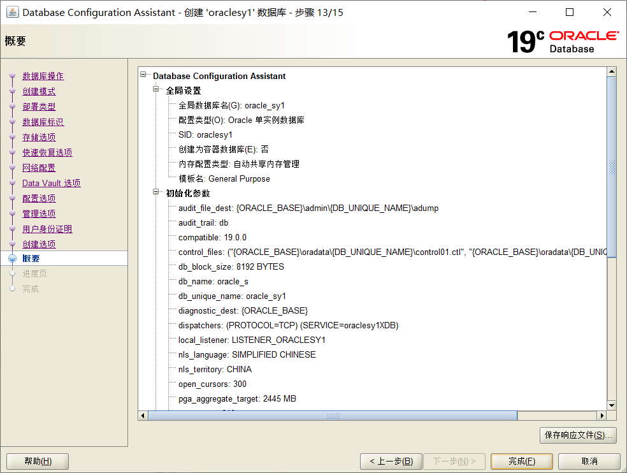Go to 创建模式 step

39,91
